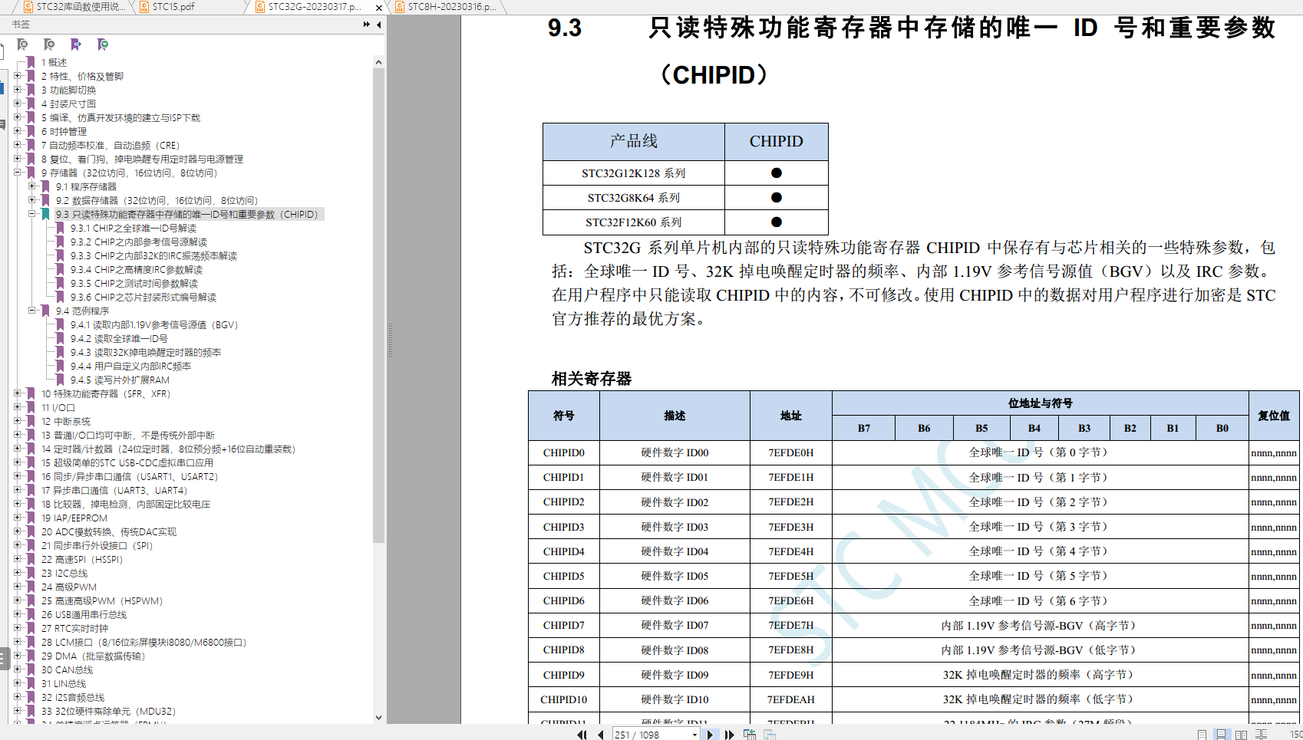Switch to facing pages view
Image resolution: width=1303 pixels, height=740 pixels.
[x=1241, y=735]
